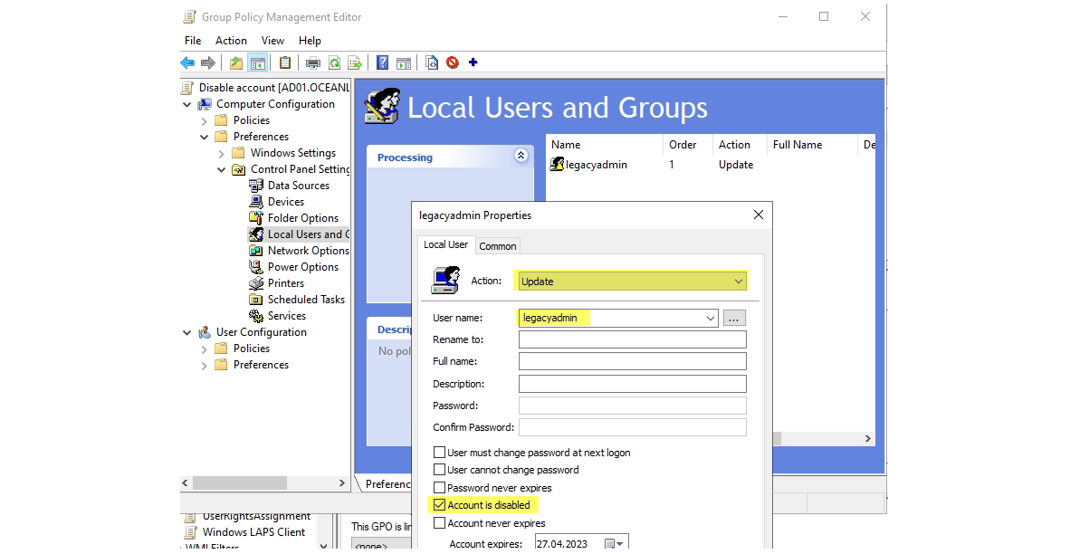Image resolution: width=1070 pixels, height=554 pixels.
Task: Click the legacyadmin user icon in list
Action: tap(557, 165)
